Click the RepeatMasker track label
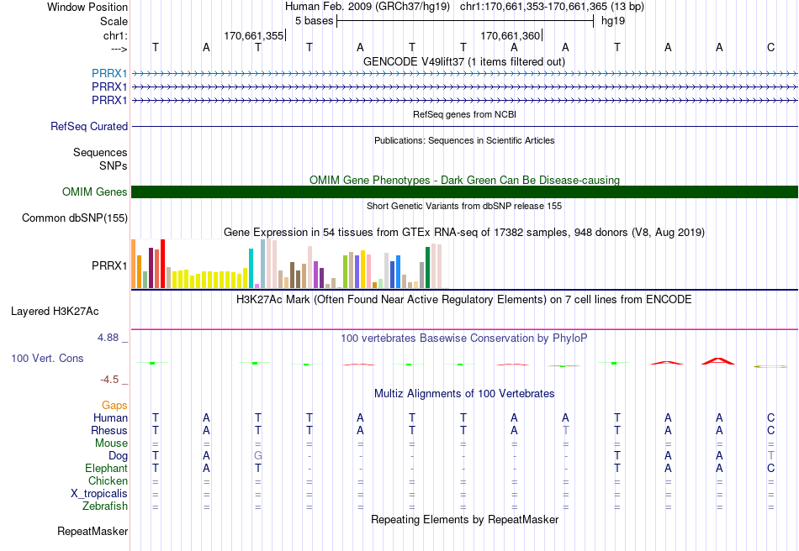The image size is (799, 551). [x=93, y=531]
